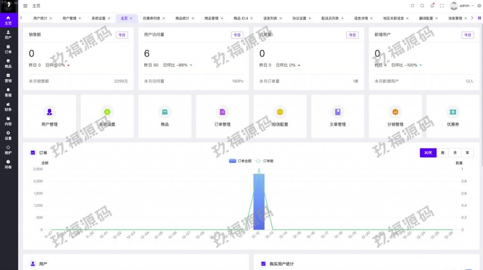Close the 用户统计 tab

coord(50,18)
